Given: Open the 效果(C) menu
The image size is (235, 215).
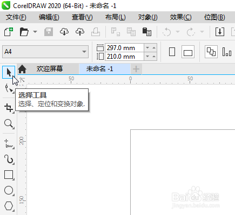Looking at the screenshot, I should point(180,17).
